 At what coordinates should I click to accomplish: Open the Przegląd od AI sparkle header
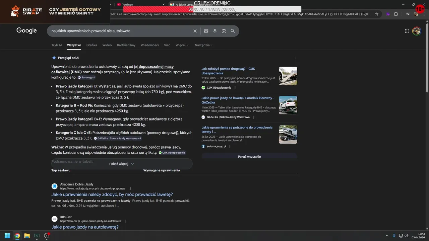65,58
